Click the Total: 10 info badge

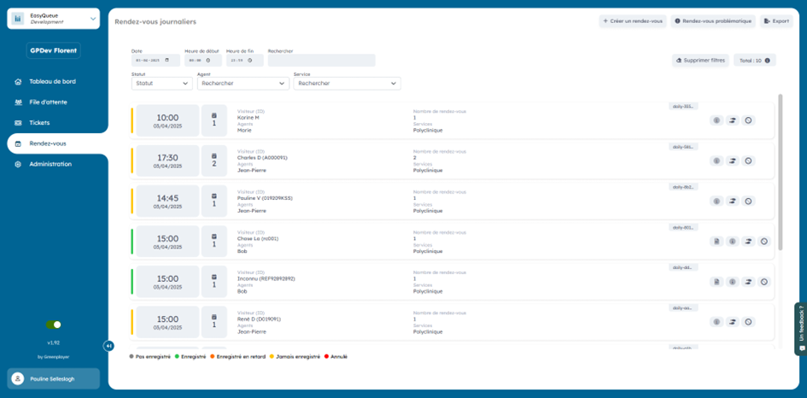pyautogui.click(x=755, y=61)
